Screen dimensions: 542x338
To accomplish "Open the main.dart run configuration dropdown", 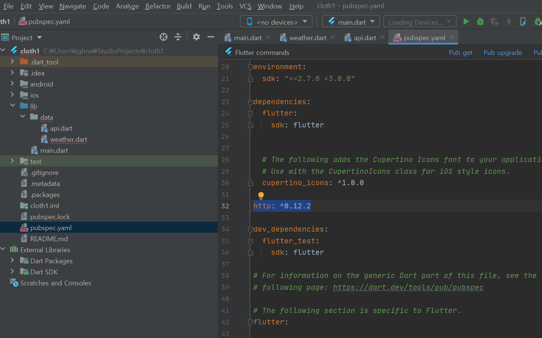I will [352, 22].
